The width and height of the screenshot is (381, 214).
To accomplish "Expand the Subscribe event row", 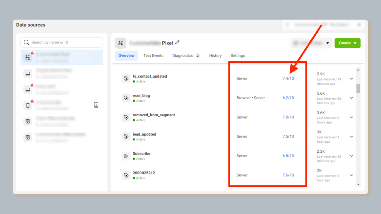I will coord(351,156).
